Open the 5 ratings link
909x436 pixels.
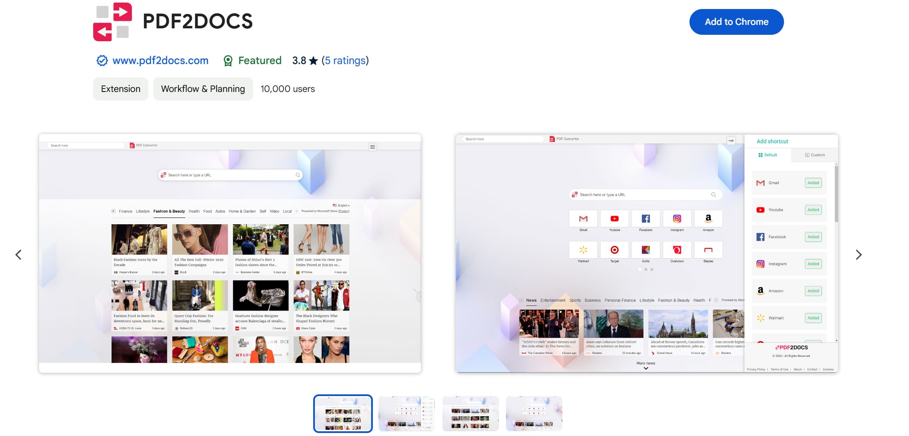(345, 61)
